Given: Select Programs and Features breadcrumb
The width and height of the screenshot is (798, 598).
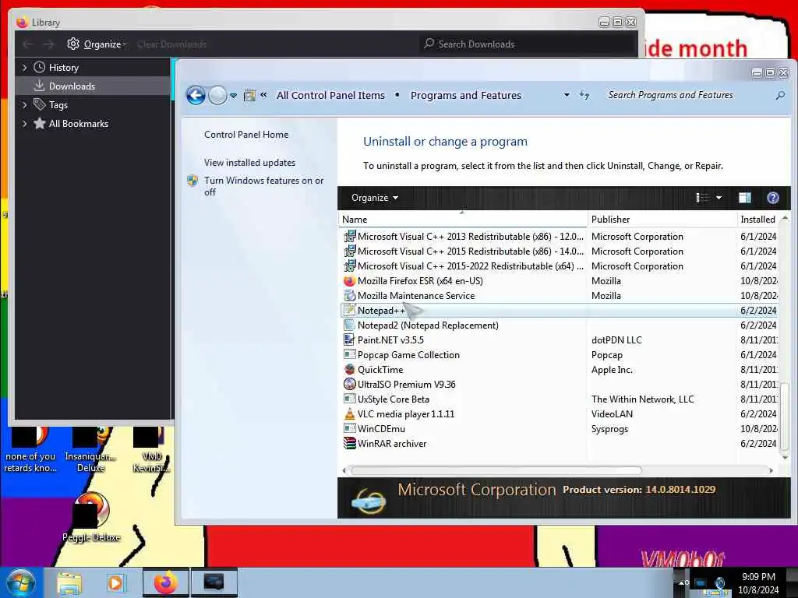Looking at the screenshot, I should (466, 95).
